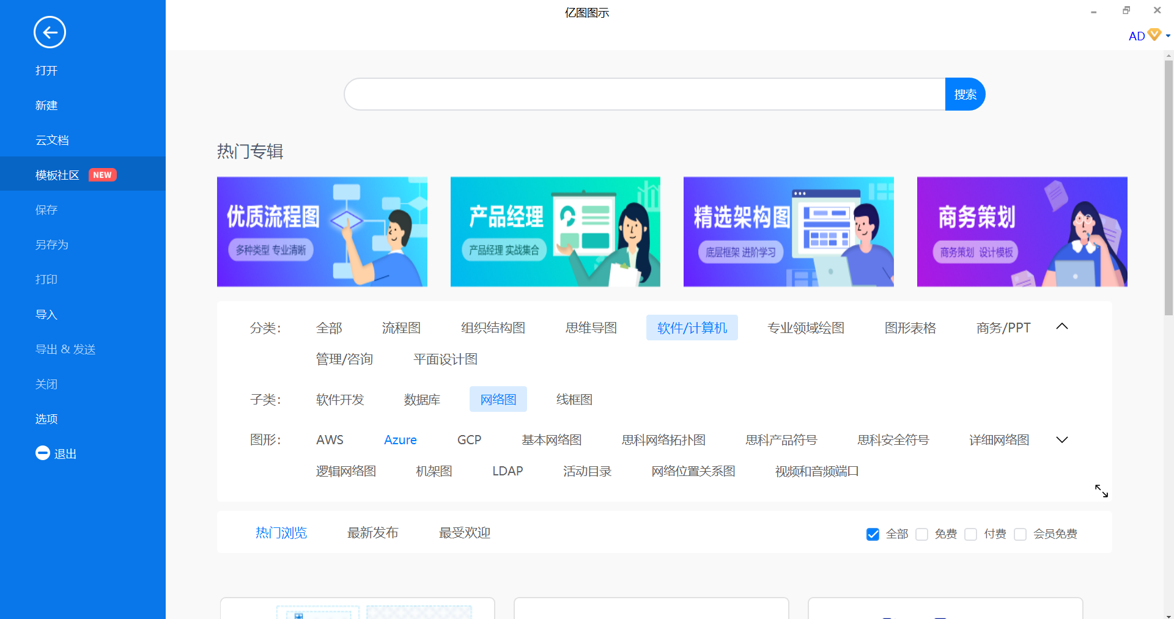Switch to the 最受欢迎 tab
Viewport: 1174px width, 619px height.
click(x=465, y=533)
